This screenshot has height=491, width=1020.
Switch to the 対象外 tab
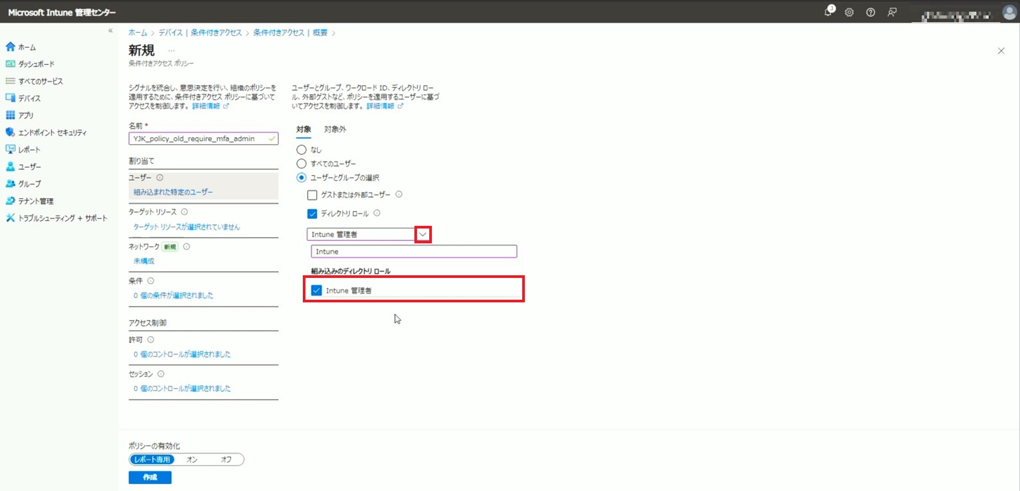335,129
